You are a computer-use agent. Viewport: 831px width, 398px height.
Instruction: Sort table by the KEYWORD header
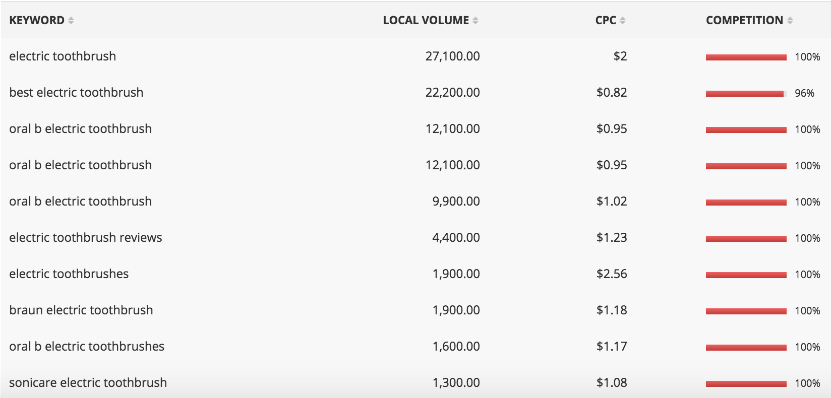pos(37,21)
